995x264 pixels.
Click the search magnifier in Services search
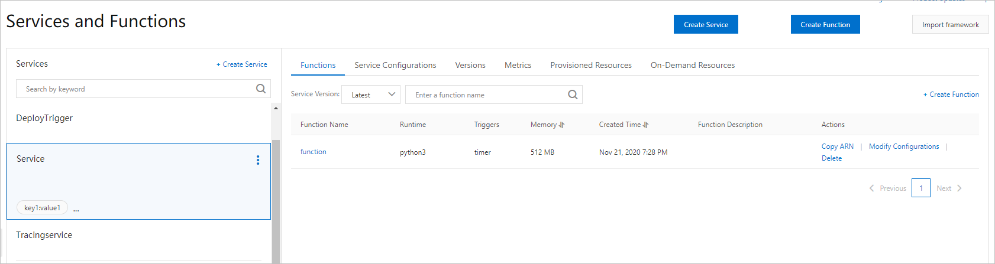pyautogui.click(x=260, y=89)
